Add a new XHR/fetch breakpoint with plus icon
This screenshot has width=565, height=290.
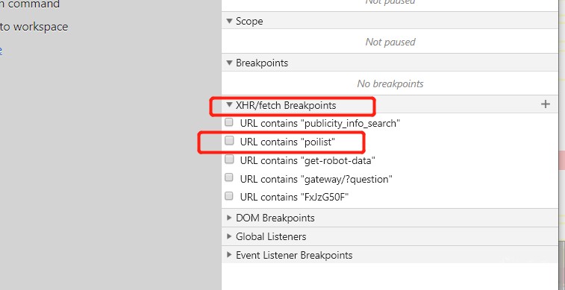546,104
